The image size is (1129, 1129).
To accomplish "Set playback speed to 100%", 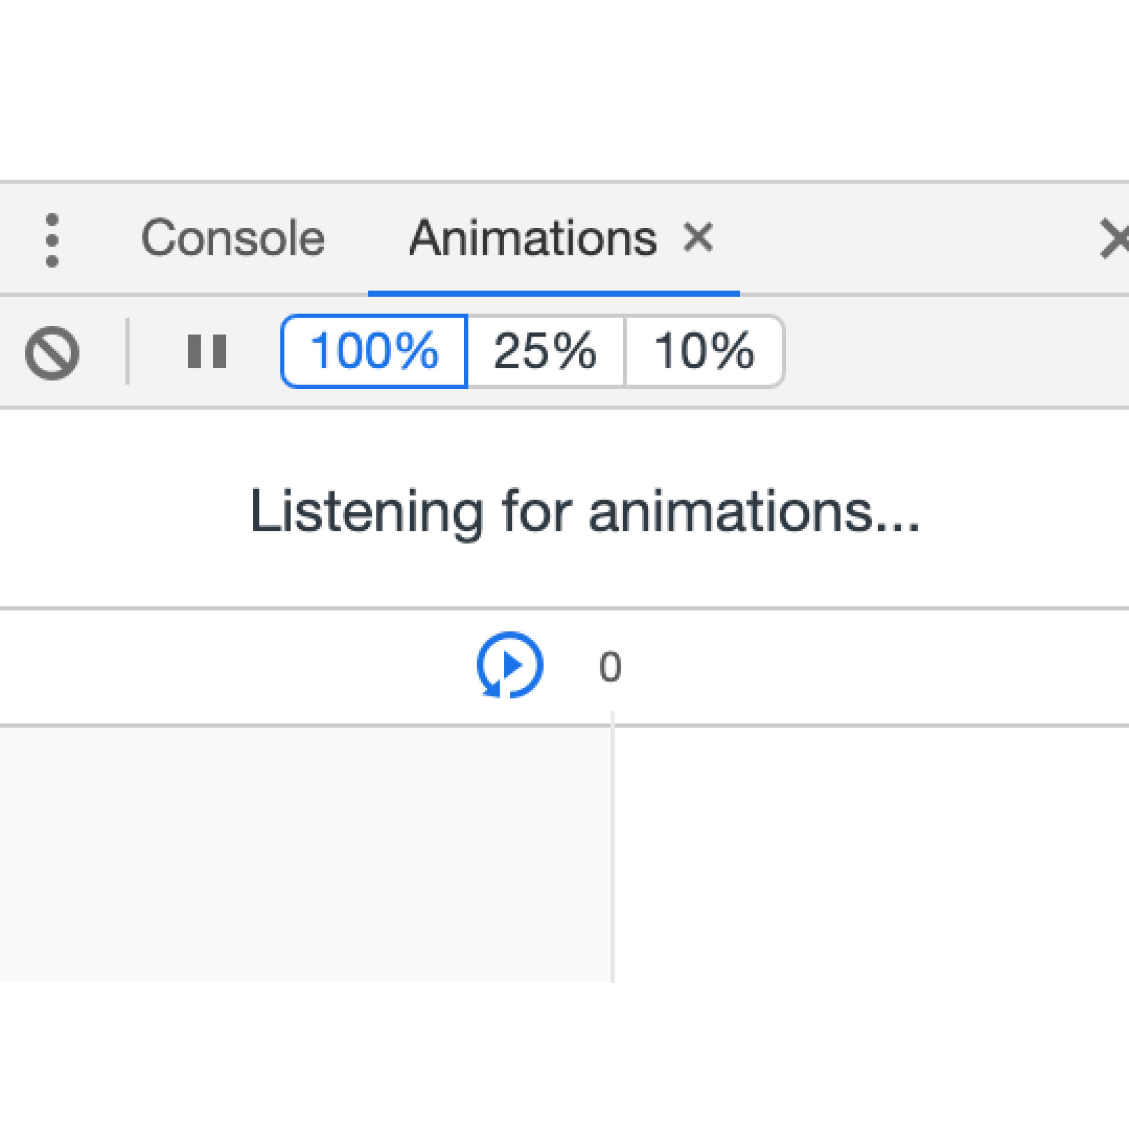I will 374,351.
